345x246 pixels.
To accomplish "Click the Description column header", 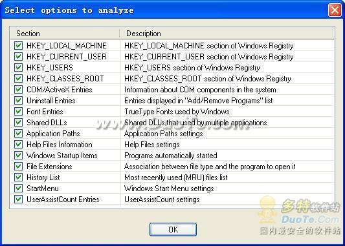I will pos(227,34).
